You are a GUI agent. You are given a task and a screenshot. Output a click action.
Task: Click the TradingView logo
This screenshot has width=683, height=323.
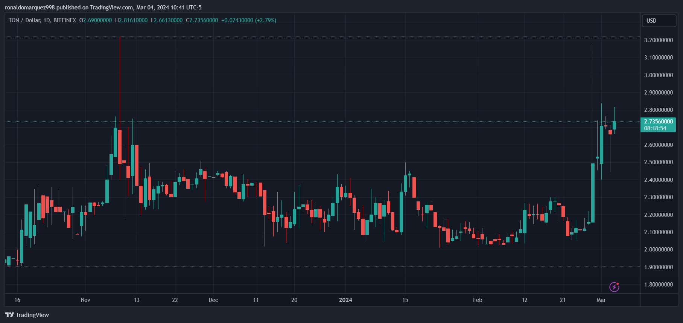27,315
